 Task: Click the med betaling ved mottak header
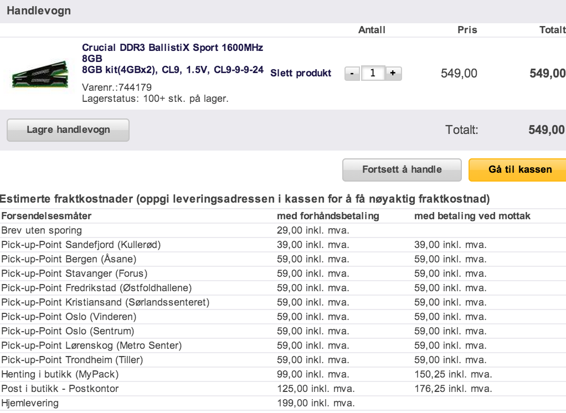(x=472, y=216)
